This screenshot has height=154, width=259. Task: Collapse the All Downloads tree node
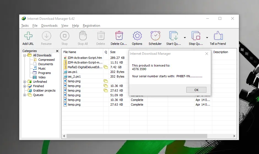(x=24, y=56)
